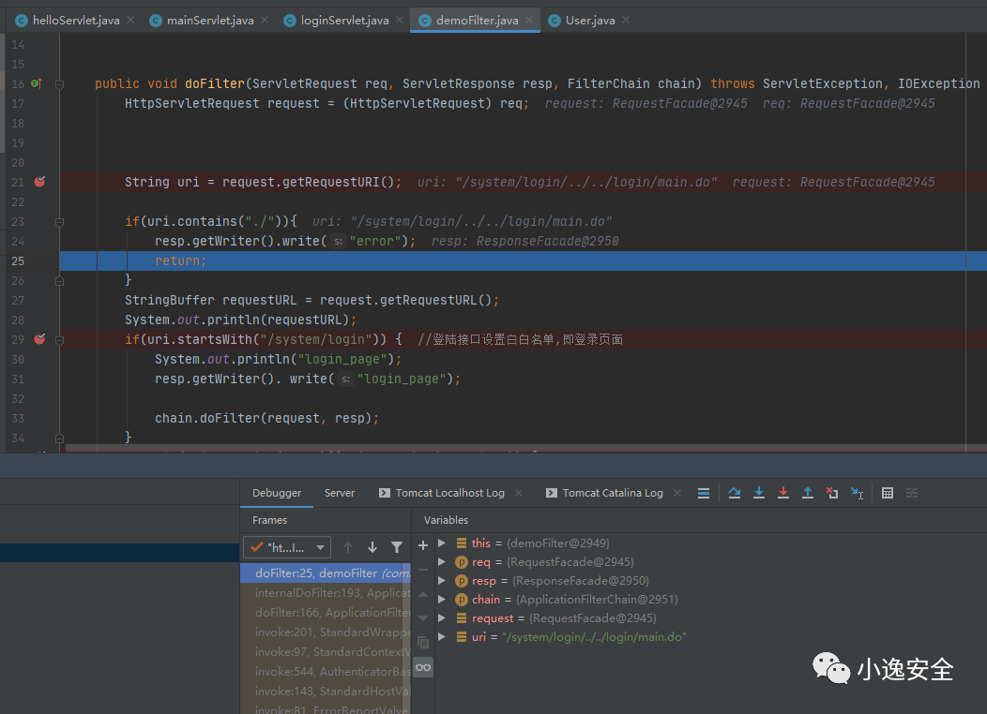This screenshot has height=714, width=987.
Task: Toggle the breakpoint on line 29
Action: click(x=39, y=339)
